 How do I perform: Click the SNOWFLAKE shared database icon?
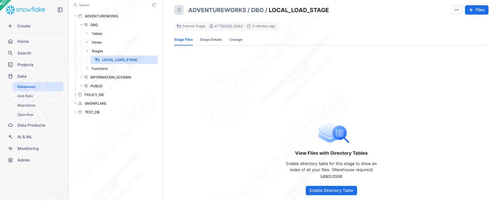[80, 103]
